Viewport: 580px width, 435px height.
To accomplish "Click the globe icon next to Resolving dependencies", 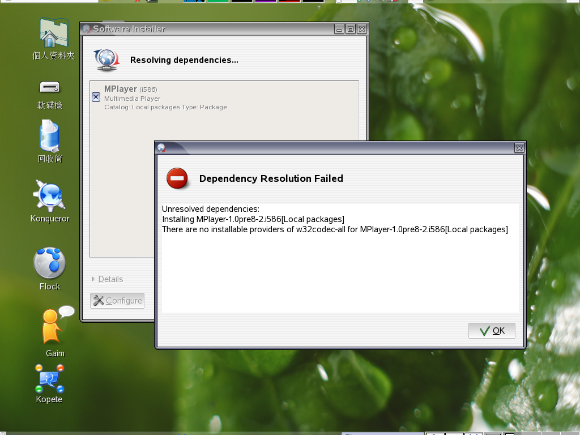I will click(x=106, y=60).
